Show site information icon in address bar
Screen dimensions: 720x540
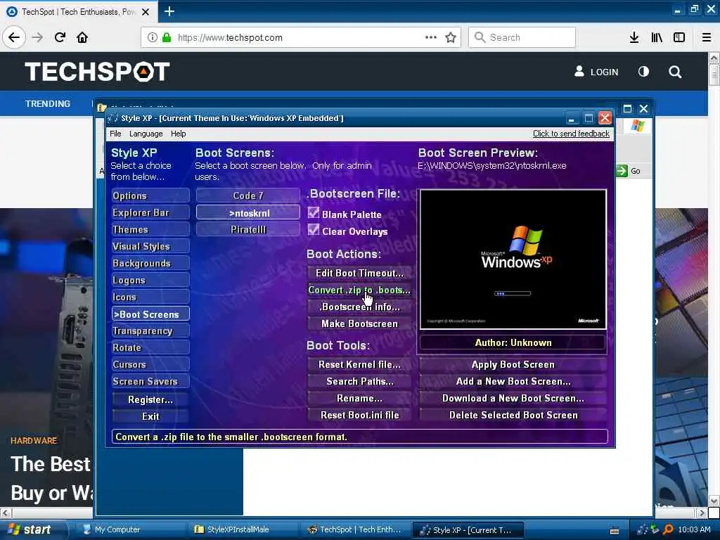[x=153, y=37]
